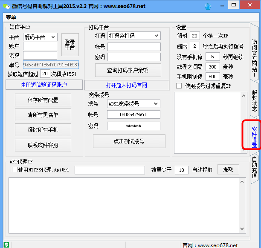
Task: Click the 手机限制停 field showing 500
Action: 213,77
